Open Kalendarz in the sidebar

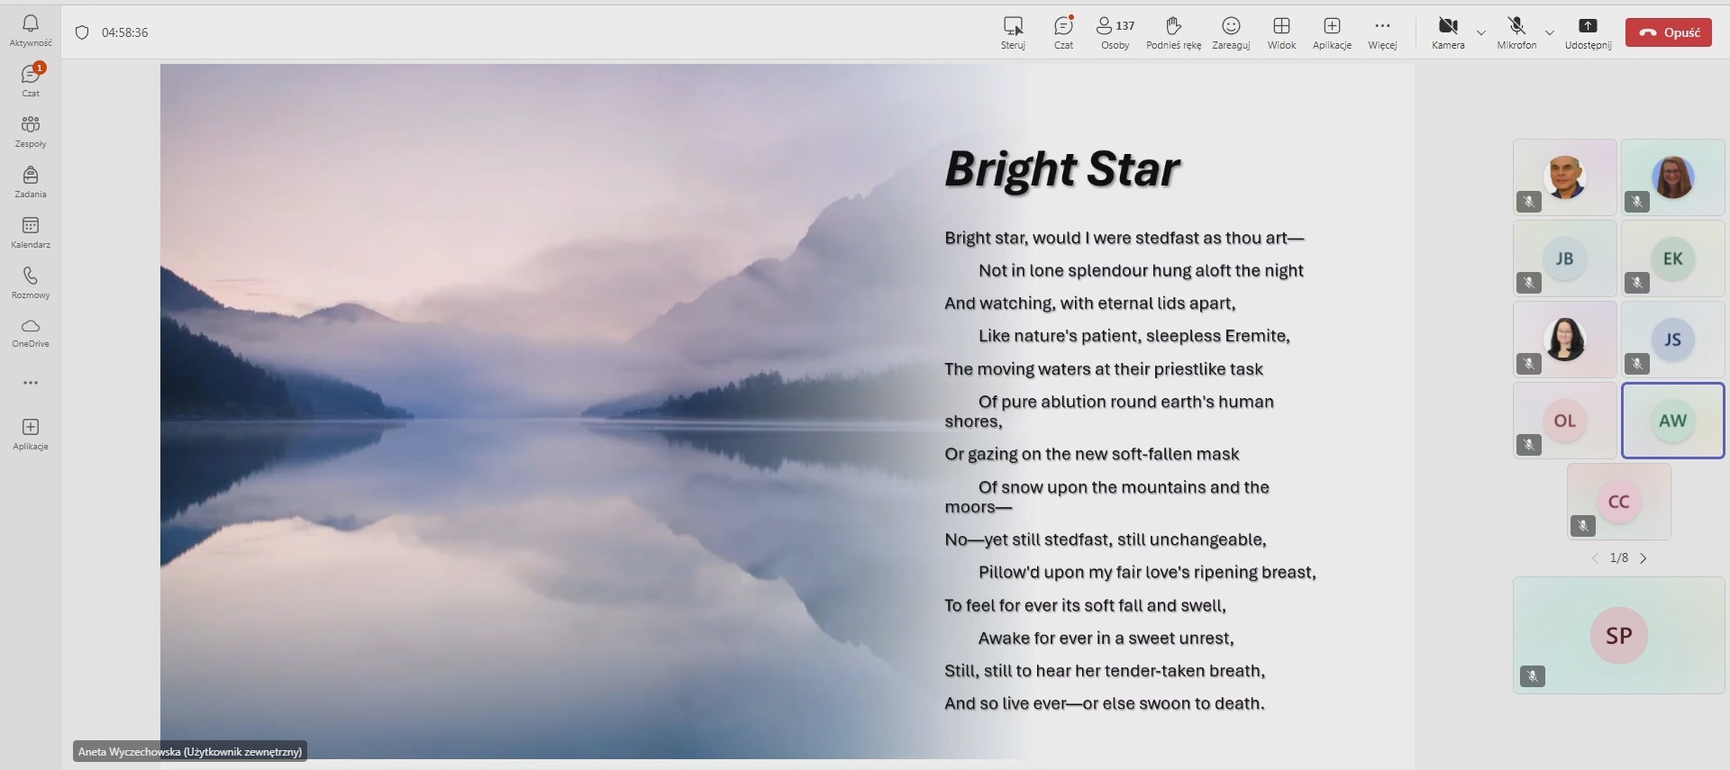pyautogui.click(x=31, y=232)
